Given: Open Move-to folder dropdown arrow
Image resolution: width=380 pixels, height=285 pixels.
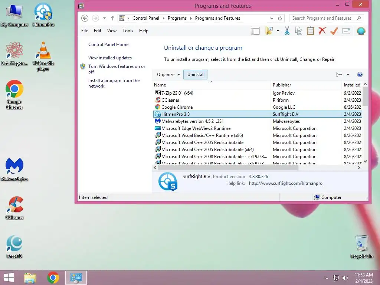Looking at the screenshot, I should pos(278,31).
